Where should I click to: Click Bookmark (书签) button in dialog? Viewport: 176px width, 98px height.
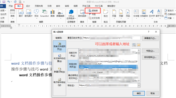pos(150,51)
